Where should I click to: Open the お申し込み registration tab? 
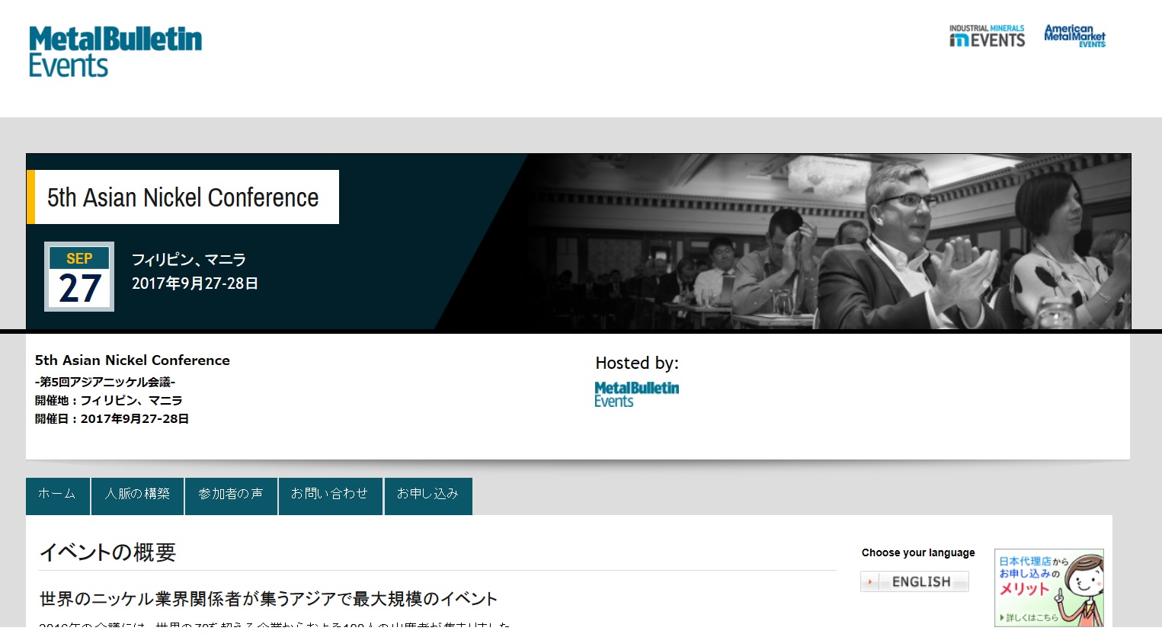(x=428, y=495)
